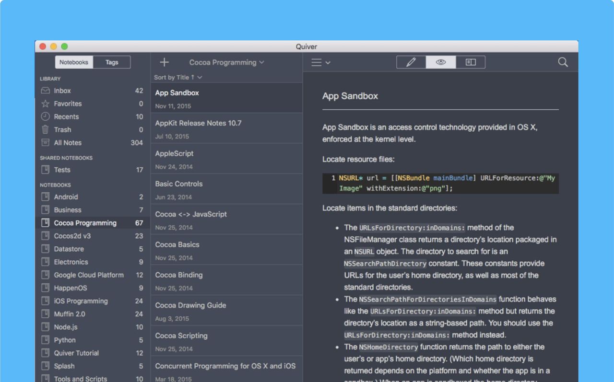
Task: Switch to the Tags tab
Action: (x=112, y=62)
